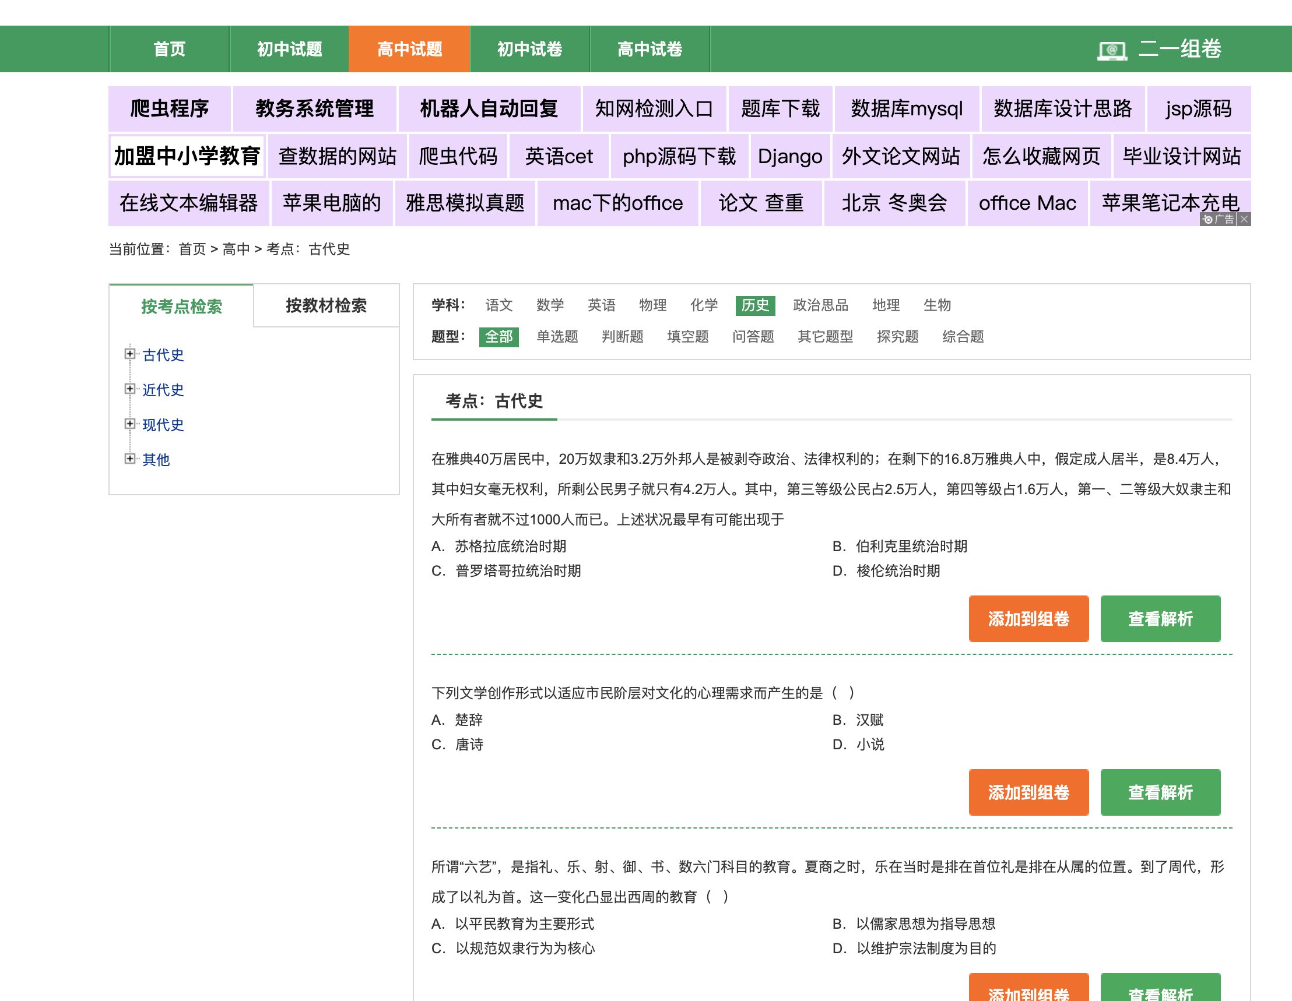Click answer option B. 伯利克里统治时期
1292x1001 pixels.
tap(900, 546)
